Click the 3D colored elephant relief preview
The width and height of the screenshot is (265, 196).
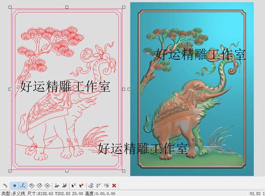tap(192, 89)
